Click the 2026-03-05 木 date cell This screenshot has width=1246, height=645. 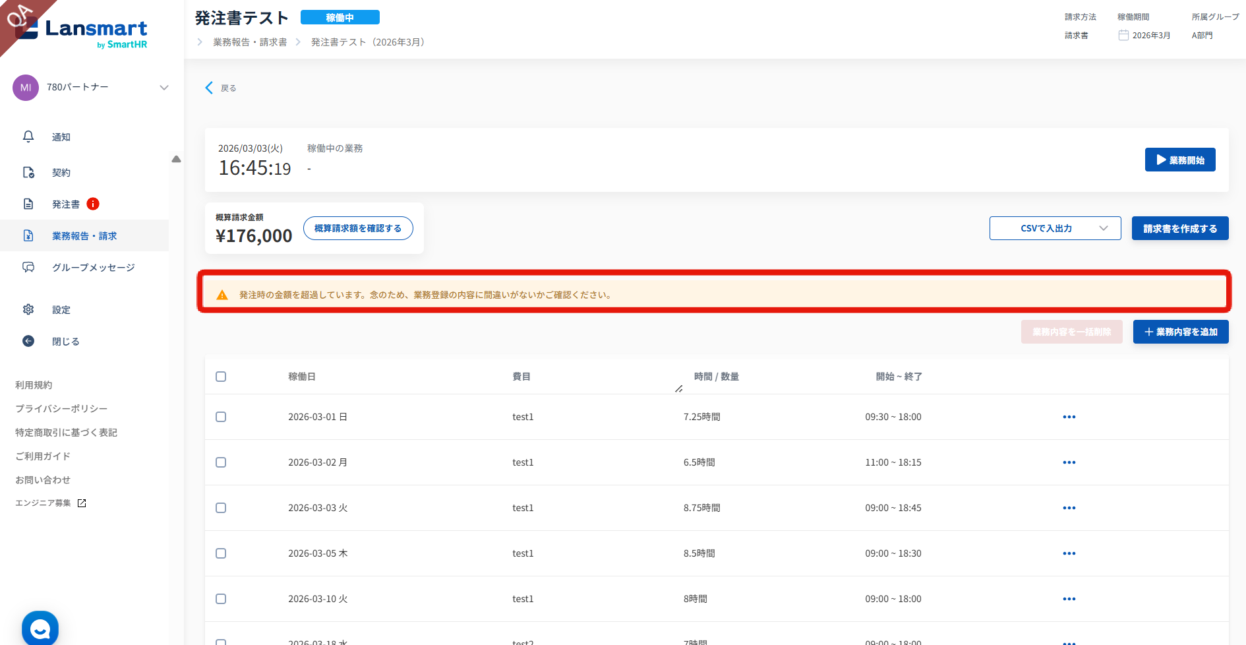pyautogui.click(x=318, y=553)
